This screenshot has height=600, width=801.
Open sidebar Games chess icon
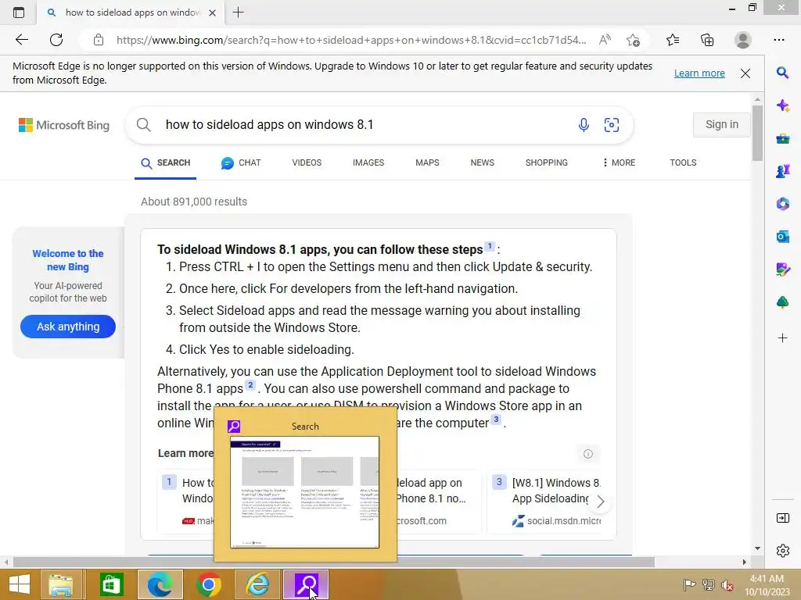click(x=782, y=171)
